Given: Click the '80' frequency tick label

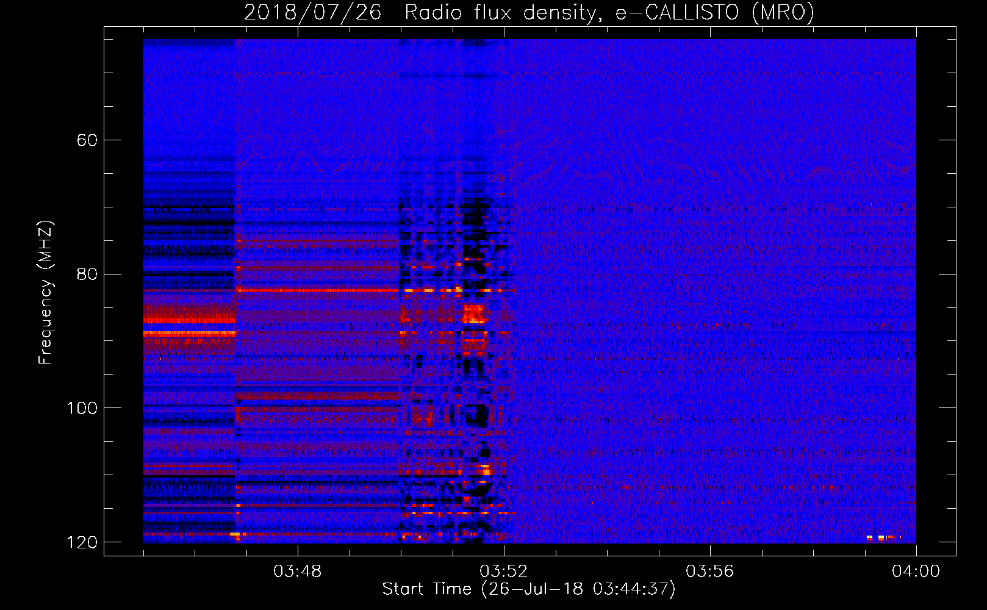Looking at the screenshot, I should (87, 274).
